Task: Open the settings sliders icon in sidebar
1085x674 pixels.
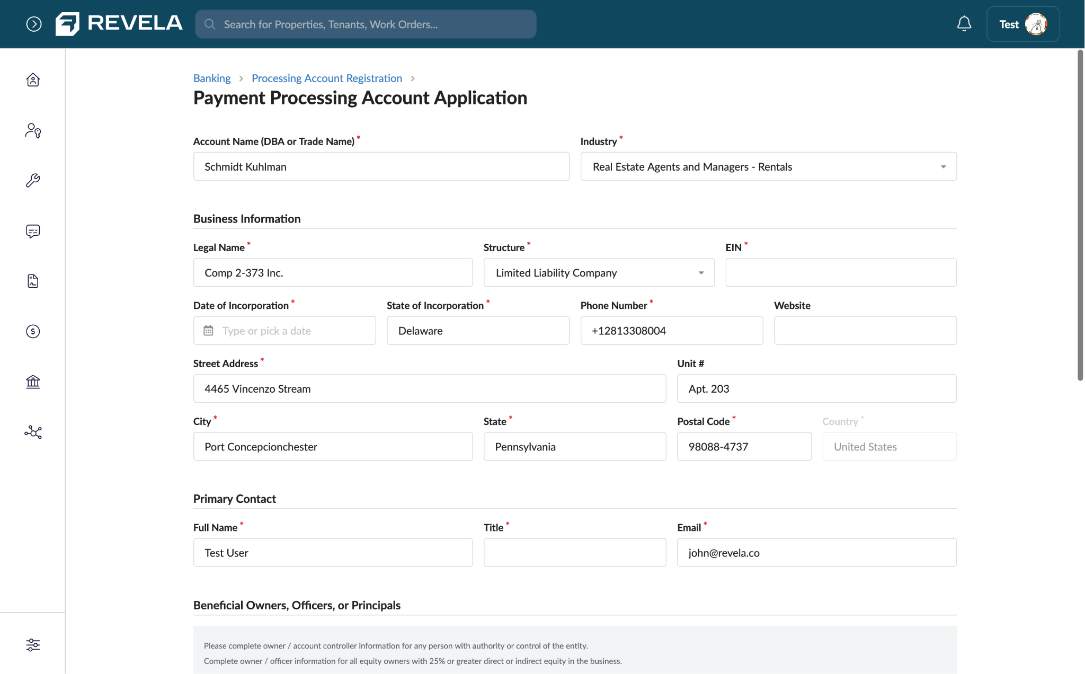Action: point(33,645)
